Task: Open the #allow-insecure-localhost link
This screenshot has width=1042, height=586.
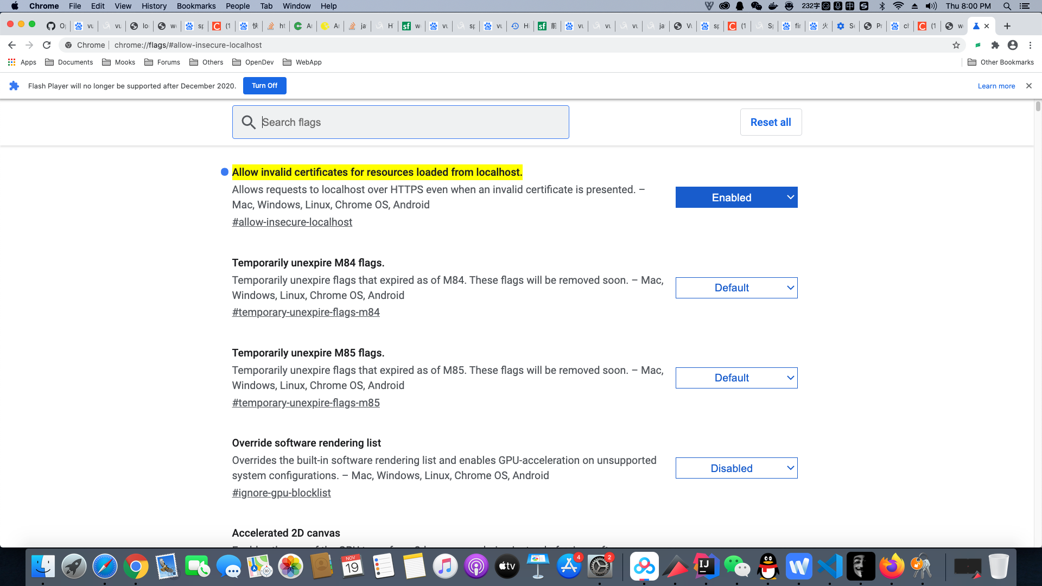Action: point(292,222)
